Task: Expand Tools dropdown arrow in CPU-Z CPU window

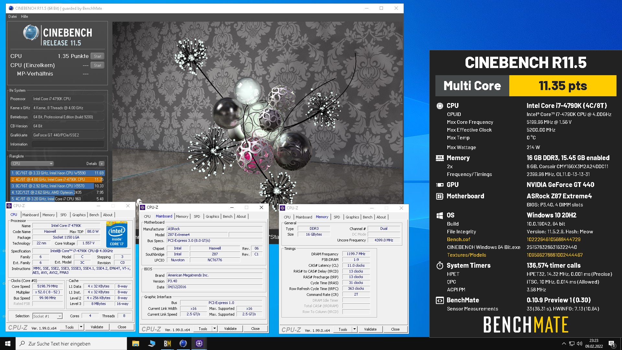Action: 81,327
